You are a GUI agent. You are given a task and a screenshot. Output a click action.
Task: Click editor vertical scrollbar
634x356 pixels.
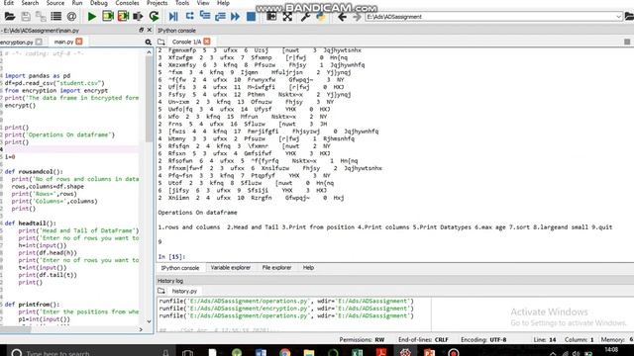coord(149,186)
